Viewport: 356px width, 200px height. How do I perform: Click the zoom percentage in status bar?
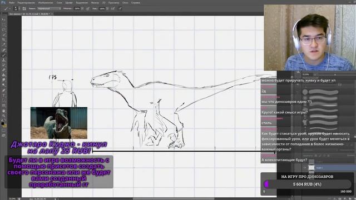click(12, 199)
